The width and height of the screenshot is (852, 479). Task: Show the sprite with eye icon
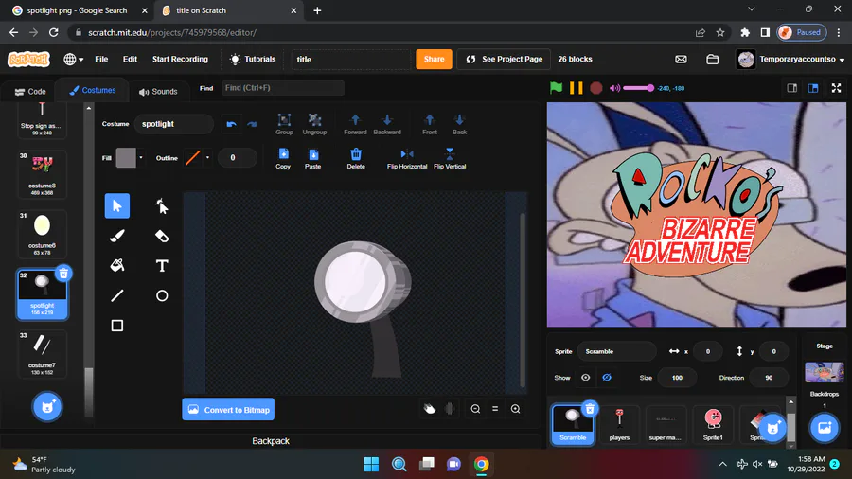(586, 378)
